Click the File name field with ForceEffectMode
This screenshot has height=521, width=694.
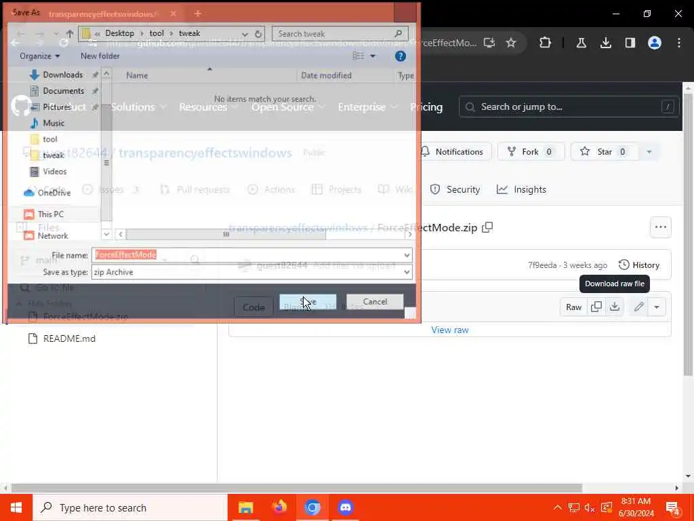tap(247, 255)
